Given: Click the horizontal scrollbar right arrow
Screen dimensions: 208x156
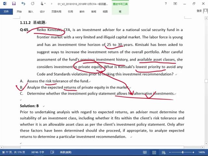Looking at the screenshot, I should click(202, 147).
